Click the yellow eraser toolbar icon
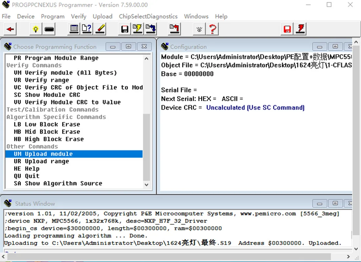Image resolution: width=361 pixels, height=262 pixels. point(100,29)
